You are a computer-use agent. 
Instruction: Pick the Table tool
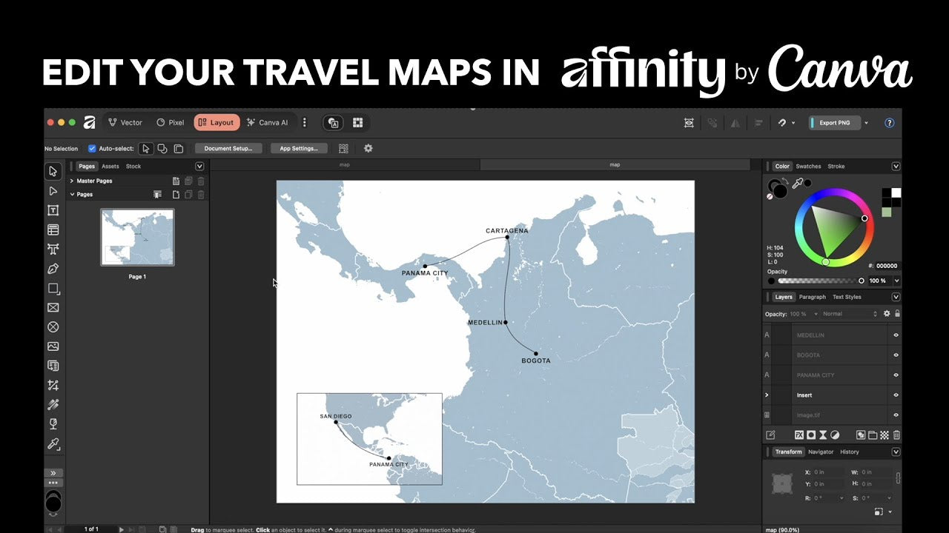53,229
